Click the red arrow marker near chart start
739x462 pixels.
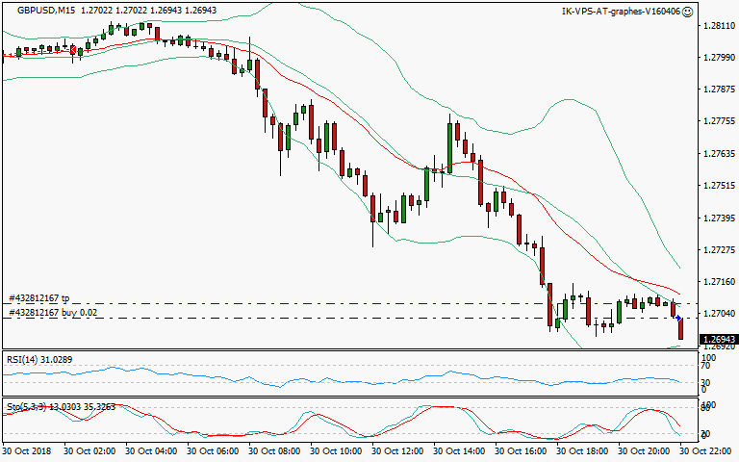(73, 49)
